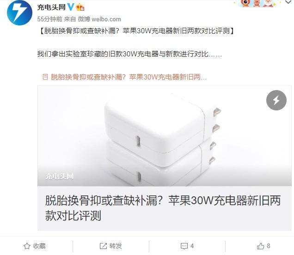The width and height of the screenshot is (294, 255).
Task: Click the 8 likes count
Action: 269,246
